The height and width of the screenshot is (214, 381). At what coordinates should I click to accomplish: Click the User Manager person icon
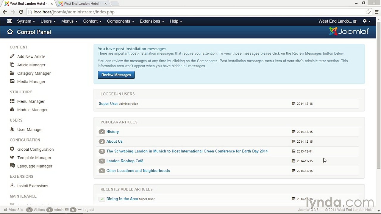click(12, 129)
